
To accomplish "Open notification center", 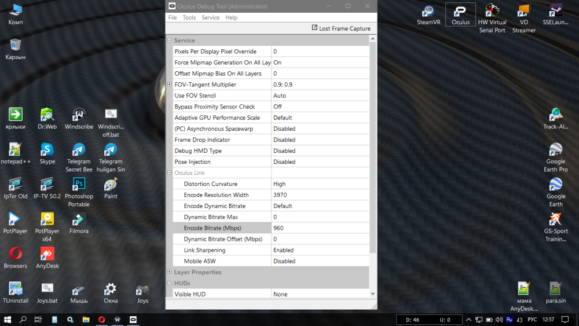I will tap(565, 320).
